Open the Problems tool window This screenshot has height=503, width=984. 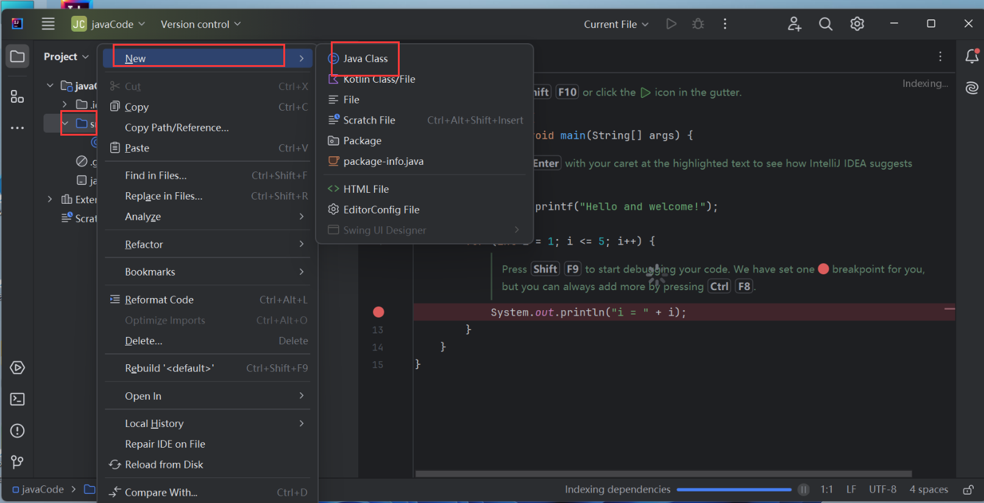(18, 431)
